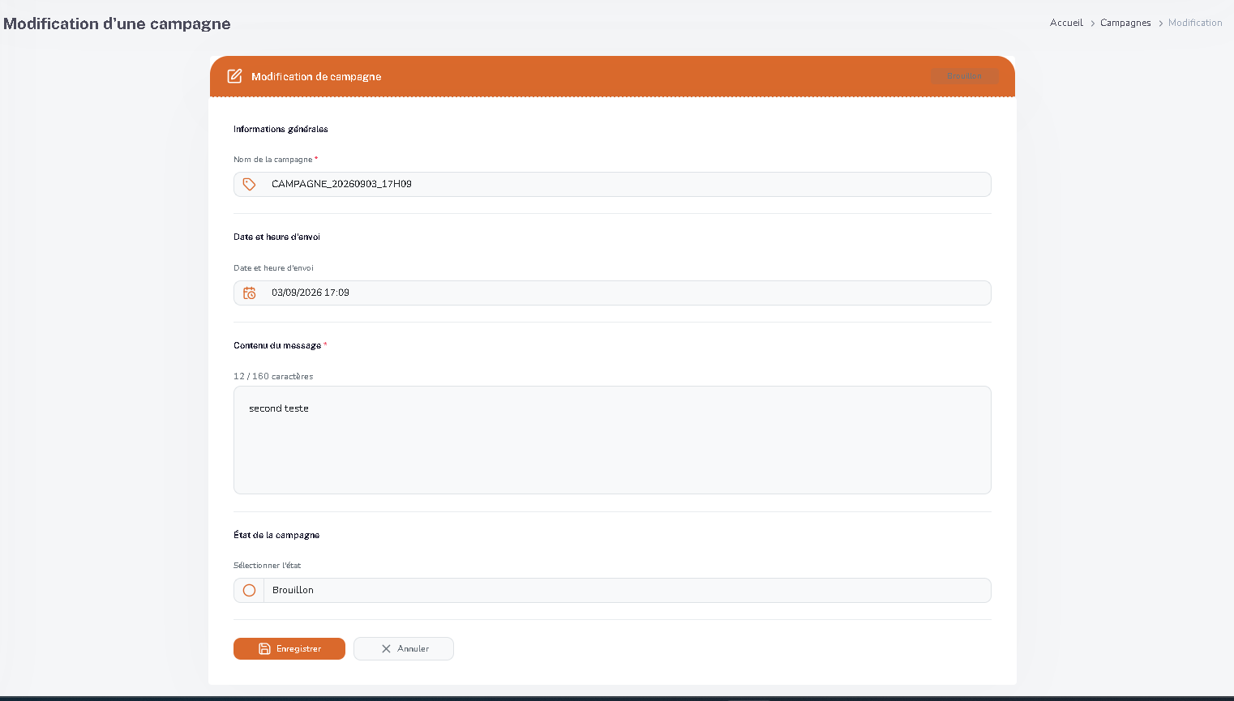Click the '12 / 160 caractères' counter
The image size is (1234, 701).
click(273, 376)
